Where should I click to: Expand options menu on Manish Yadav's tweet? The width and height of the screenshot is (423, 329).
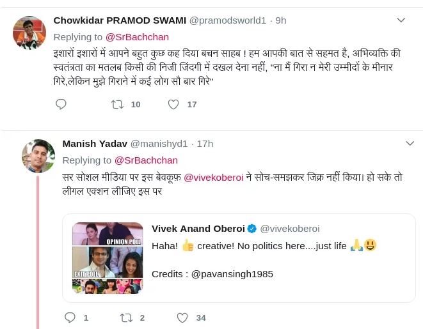click(x=410, y=143)
